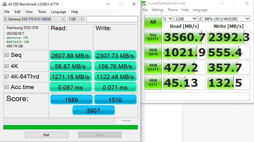Expand the 1 GB test size dropdown
This screenshot has width=254, height=142.
tap(76, 19)
